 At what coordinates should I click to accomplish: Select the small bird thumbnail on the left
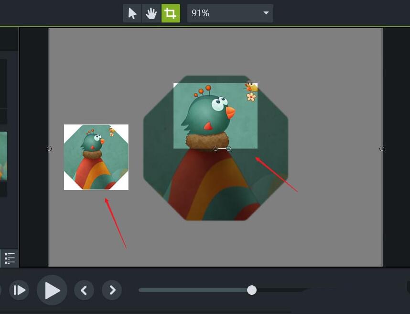coord(96,157)
